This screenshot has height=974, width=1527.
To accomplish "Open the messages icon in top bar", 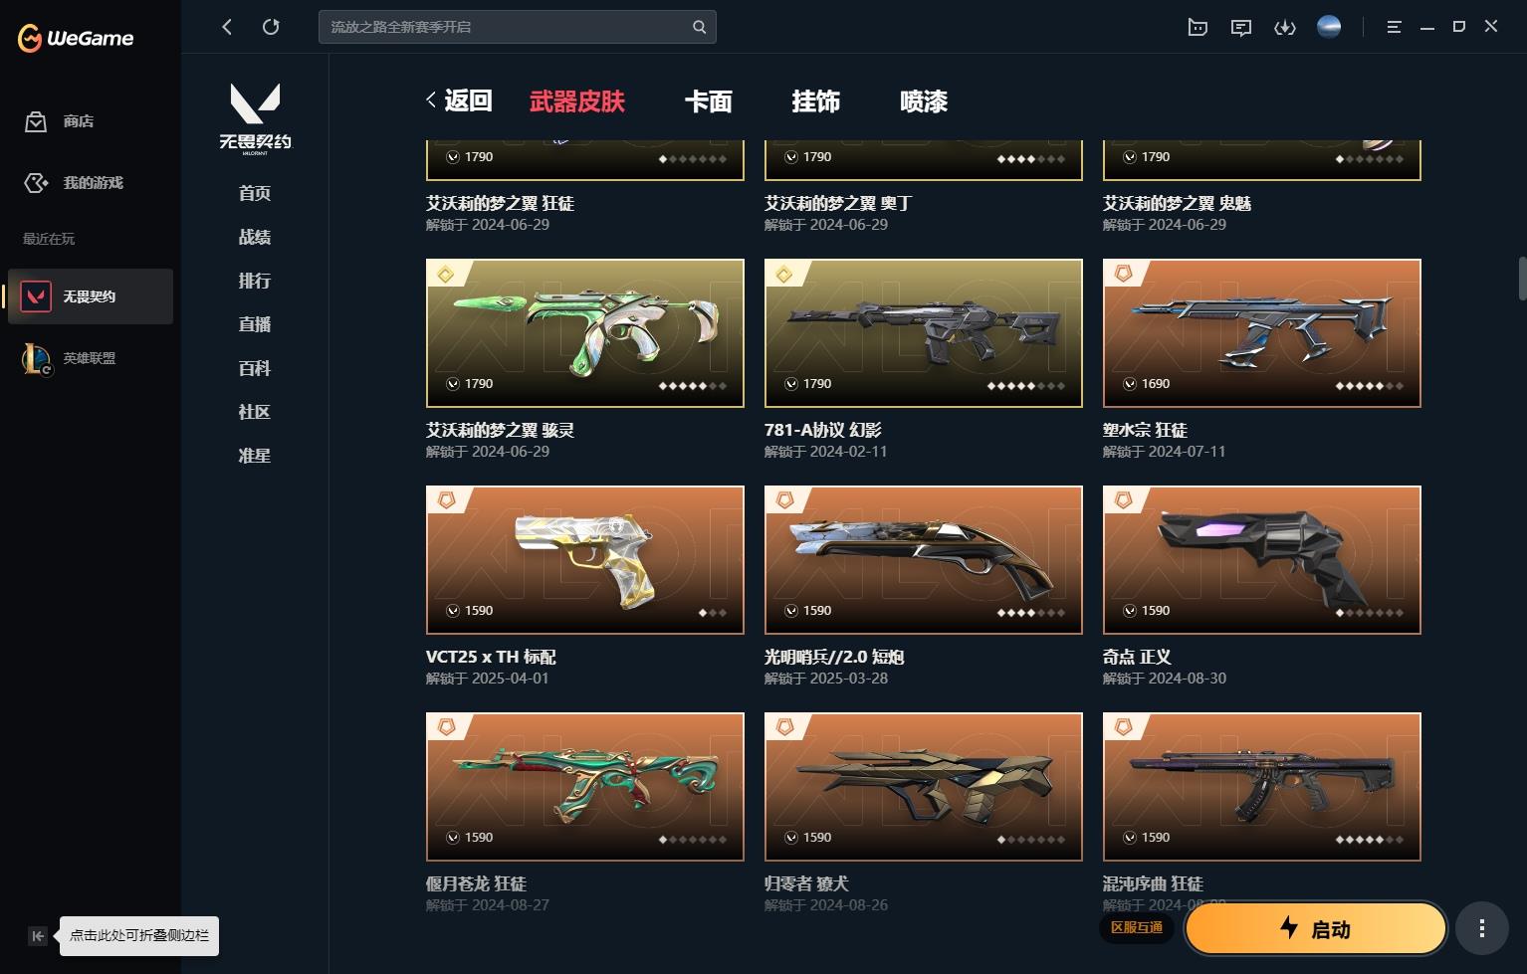I will coord(1241,27).
